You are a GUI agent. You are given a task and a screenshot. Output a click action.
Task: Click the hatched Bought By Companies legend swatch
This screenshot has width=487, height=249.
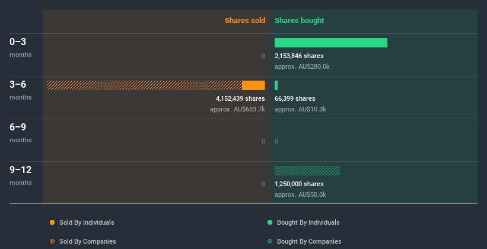(270, 241)
